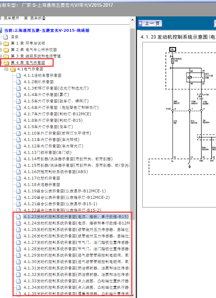Click the 第2章 folder icon
The width and height of the screenshot is (216, 298).
[6, 50]
